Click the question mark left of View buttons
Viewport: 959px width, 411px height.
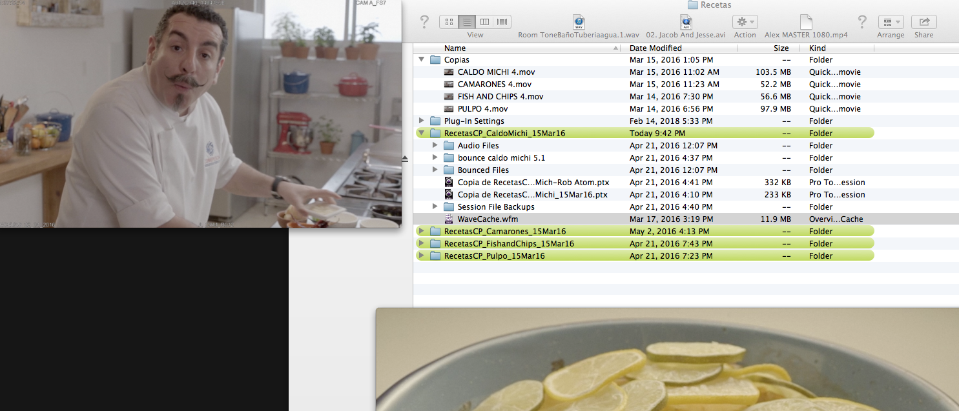(424, 22)
